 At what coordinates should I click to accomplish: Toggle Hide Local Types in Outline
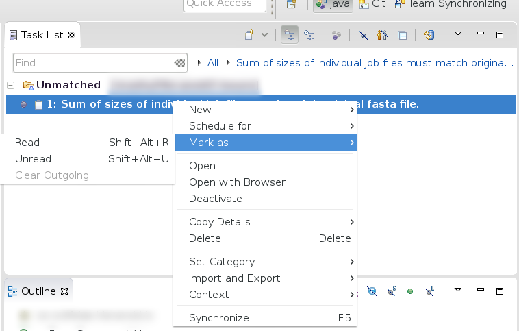point(429,291)
